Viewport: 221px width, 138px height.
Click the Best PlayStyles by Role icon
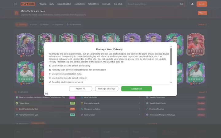click(17, 109)
